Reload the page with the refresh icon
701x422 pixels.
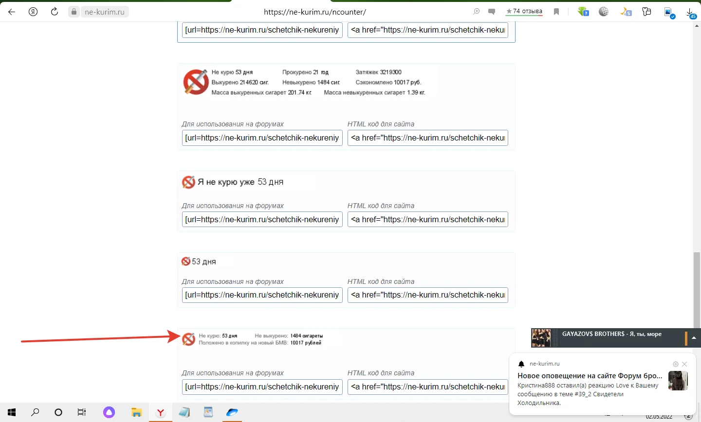(x=55, y=12)
